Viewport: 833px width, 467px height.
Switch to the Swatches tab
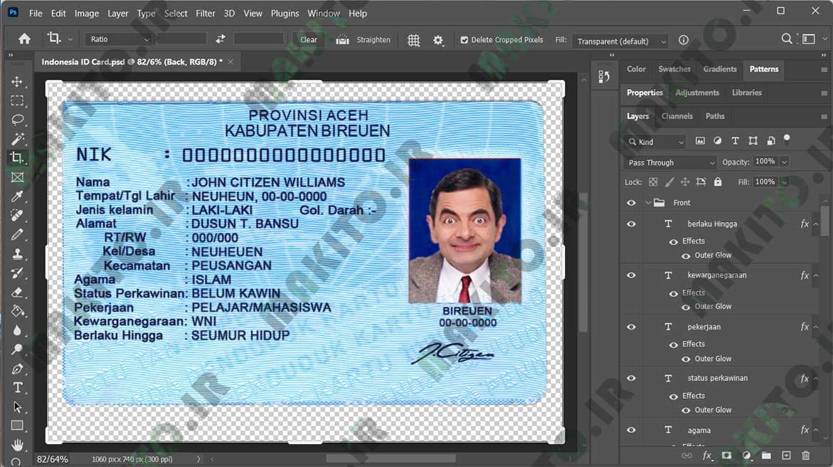click(674, 69)
